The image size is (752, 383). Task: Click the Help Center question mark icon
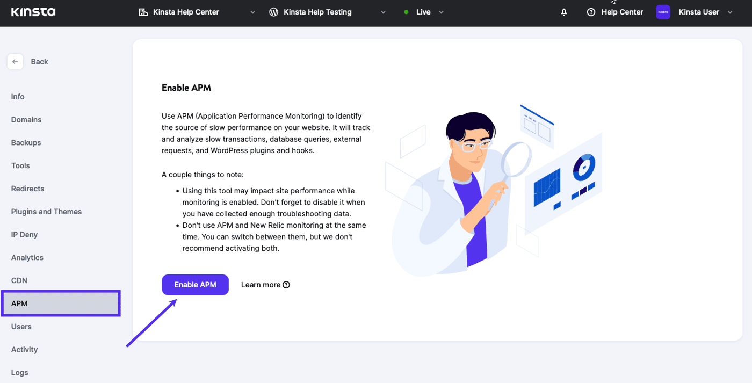pos(591,12)
